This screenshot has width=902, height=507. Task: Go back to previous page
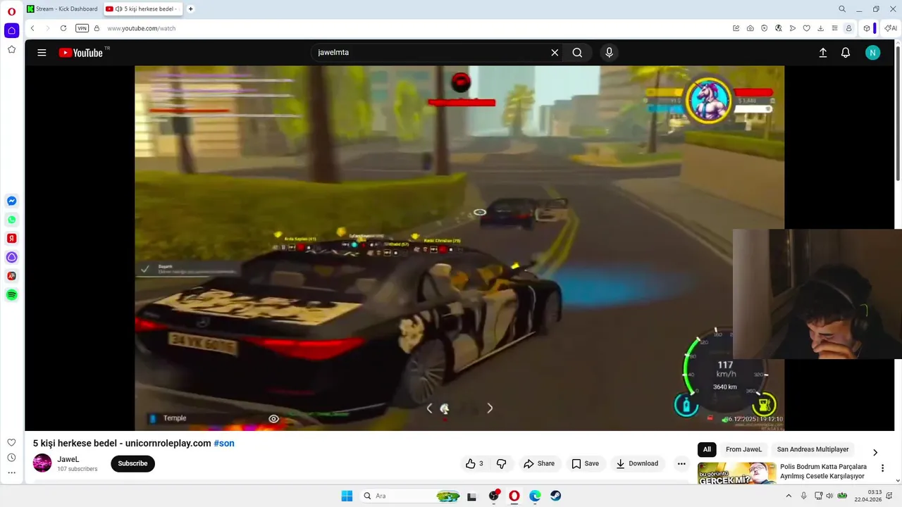click(x=32, y=28)
